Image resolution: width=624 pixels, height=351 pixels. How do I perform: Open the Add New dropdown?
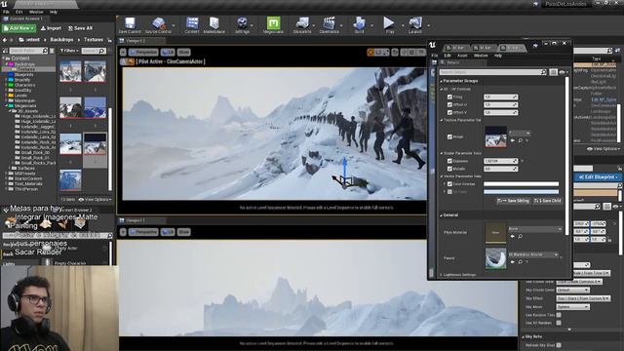point(19,28)
